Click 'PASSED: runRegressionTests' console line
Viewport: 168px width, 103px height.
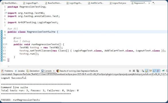(x=20, y=100)
